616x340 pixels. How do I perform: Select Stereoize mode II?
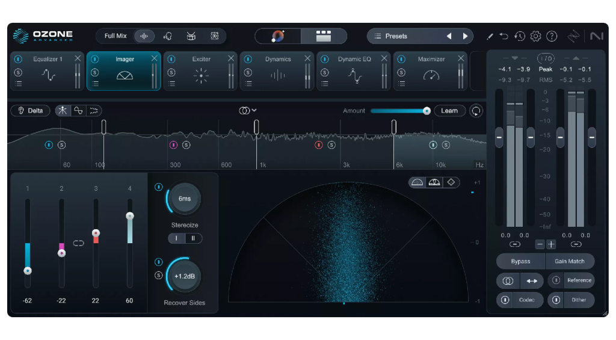[x=193, y=238]
